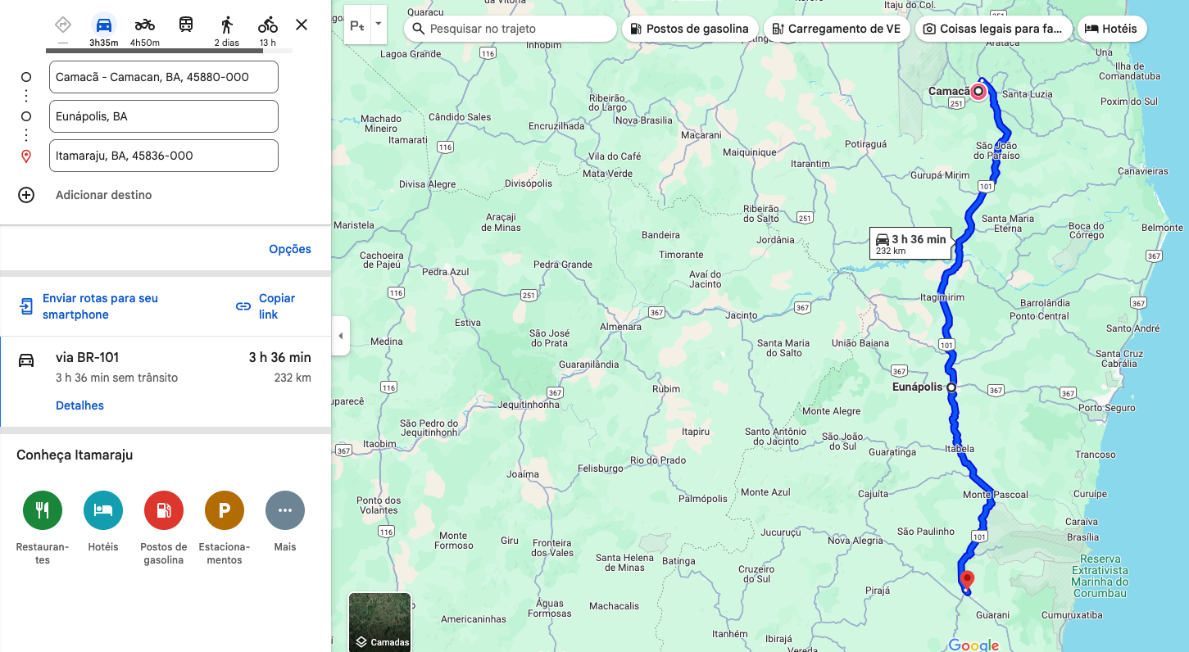The image size is (1189, 652).
Task: Close the directions panel
Action: click(x=302, y=25)
